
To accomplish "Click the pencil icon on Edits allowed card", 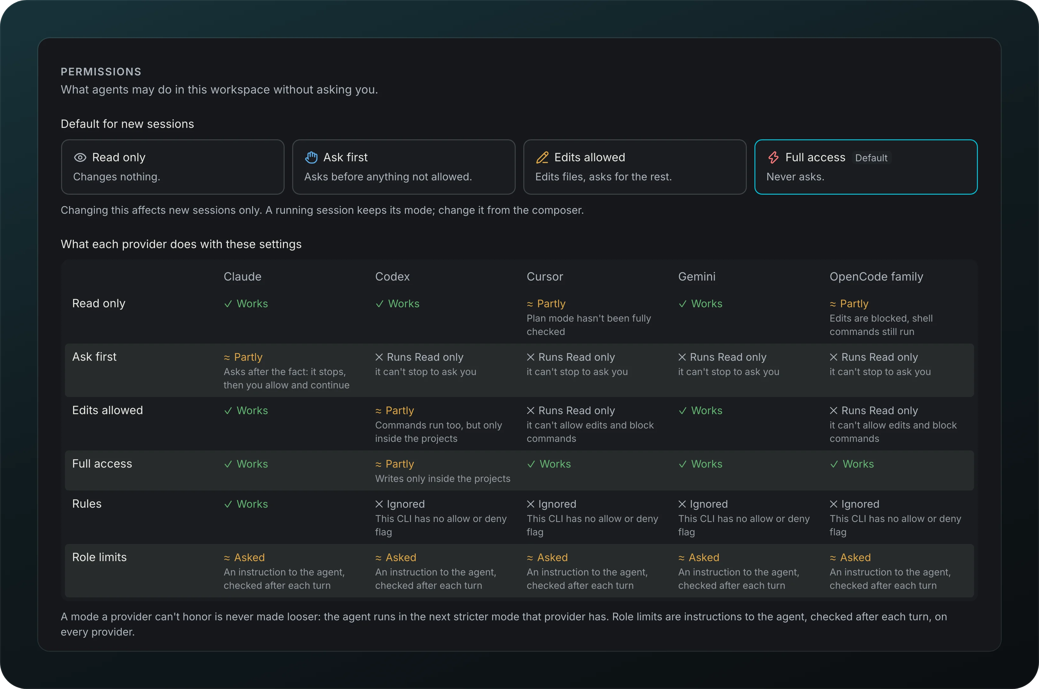I will [542, 157].
